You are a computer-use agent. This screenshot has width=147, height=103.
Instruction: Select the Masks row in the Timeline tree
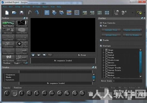[x=9, y=77]
